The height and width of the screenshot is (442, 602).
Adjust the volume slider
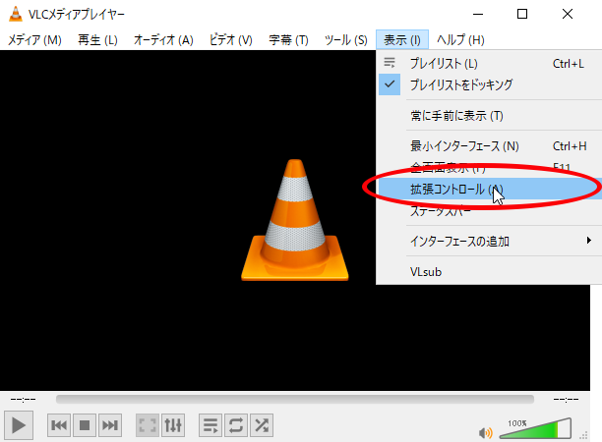pos(536,430)
